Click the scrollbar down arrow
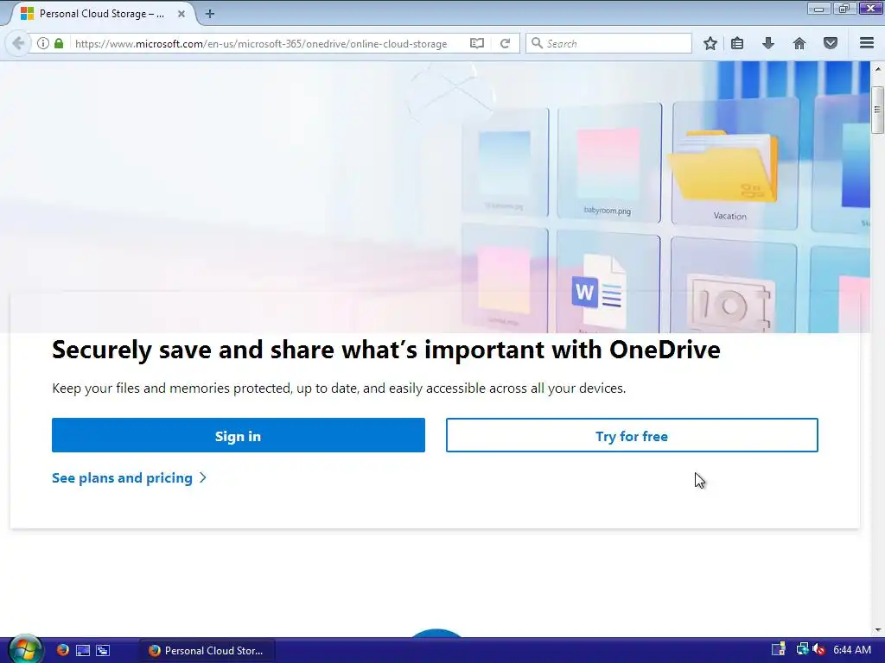Screen dimensions: 885x663 (878, 629)
